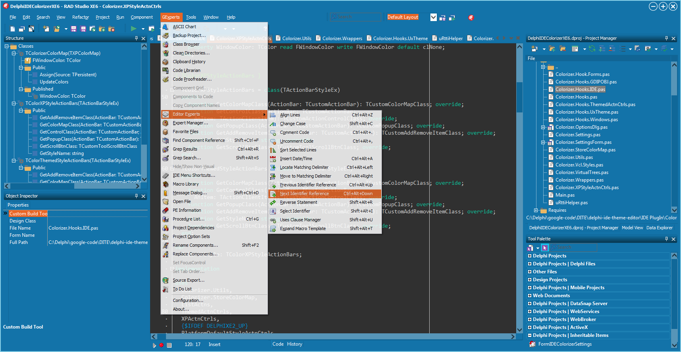Collapse TColorizerColorMap(TXPColorMap) node

pyautogui.click(x=14, y=54)
